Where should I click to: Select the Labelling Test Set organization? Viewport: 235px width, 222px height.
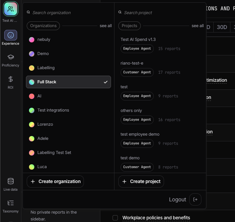click(x=68, y=153)
